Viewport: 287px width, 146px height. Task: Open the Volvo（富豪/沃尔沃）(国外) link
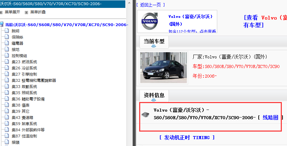(x=191, y=20)
